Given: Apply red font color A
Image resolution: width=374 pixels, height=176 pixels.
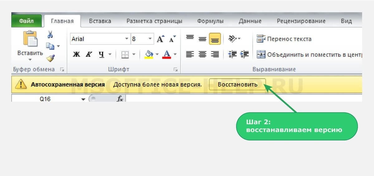Looking at the screenshot, I should pos(167,55).
